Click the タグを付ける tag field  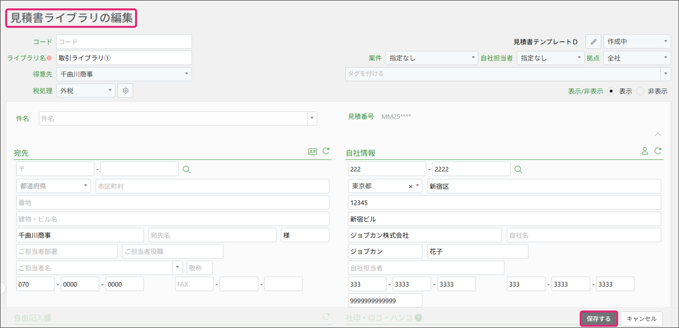click(x=503, y=74)
